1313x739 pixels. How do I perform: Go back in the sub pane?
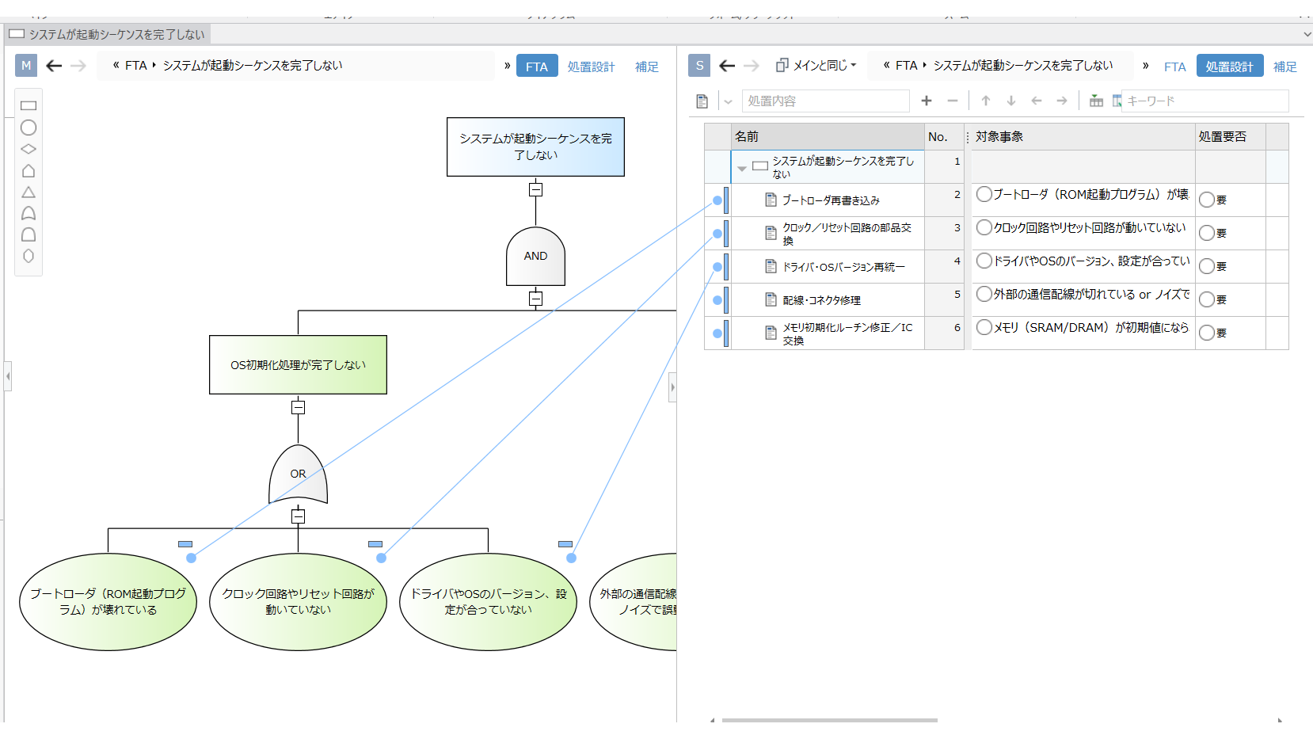click(x=727, y=66)
